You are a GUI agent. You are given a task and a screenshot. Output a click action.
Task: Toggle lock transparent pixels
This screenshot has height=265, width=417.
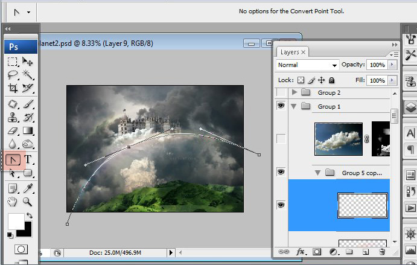tap(301, 80)
